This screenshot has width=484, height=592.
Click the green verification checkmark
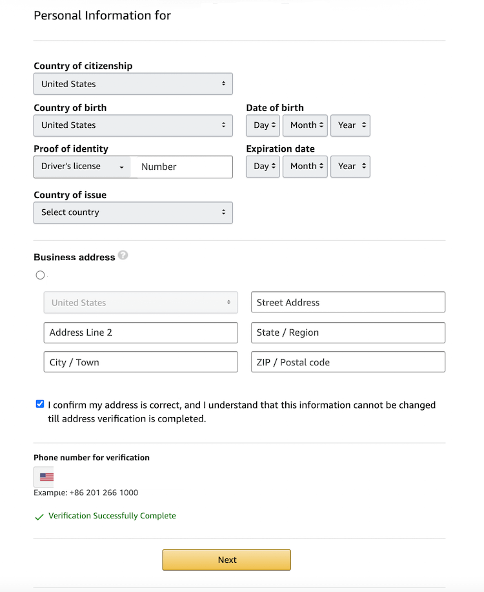[x=39, y=516]
